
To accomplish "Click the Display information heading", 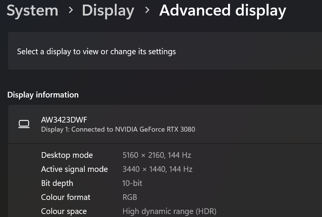I will click(x=43, y=95).
